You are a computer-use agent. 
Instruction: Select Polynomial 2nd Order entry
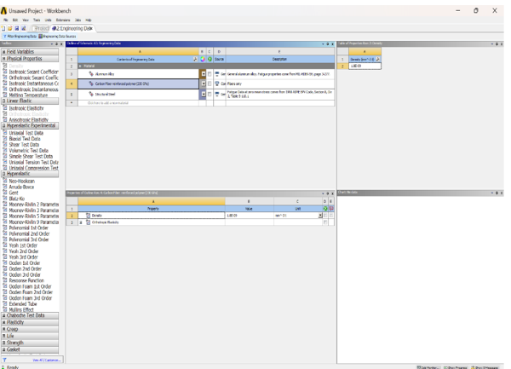click(29, 234)
